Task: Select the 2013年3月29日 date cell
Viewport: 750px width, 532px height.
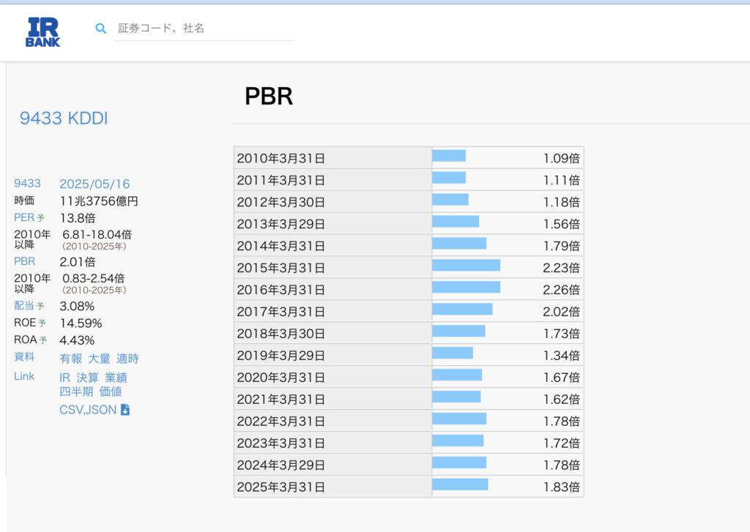Action: pos(333,224)
